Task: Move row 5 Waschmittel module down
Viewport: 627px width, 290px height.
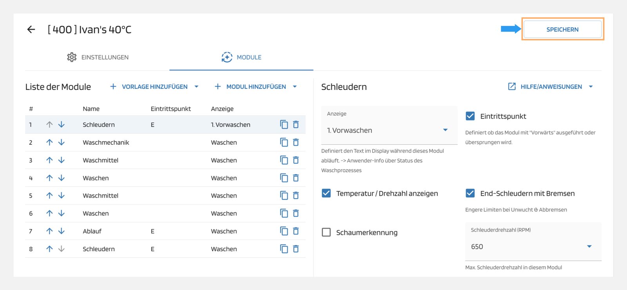Action: pyautogui.click(x=62, y=196)
